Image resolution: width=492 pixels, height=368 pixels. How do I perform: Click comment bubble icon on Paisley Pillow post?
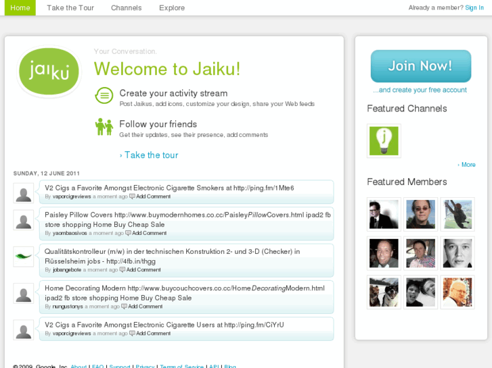128,233
